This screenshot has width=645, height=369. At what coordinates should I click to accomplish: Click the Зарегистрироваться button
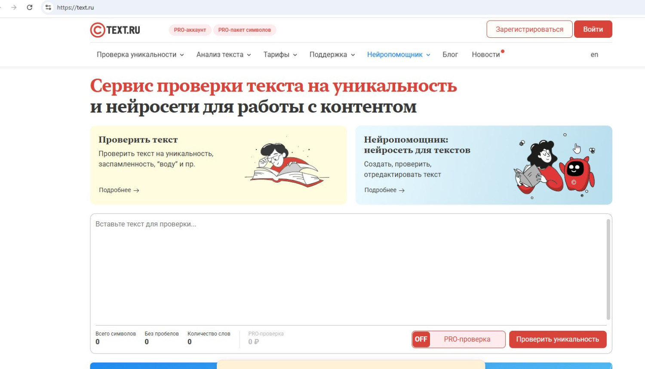tap(529, 29)
